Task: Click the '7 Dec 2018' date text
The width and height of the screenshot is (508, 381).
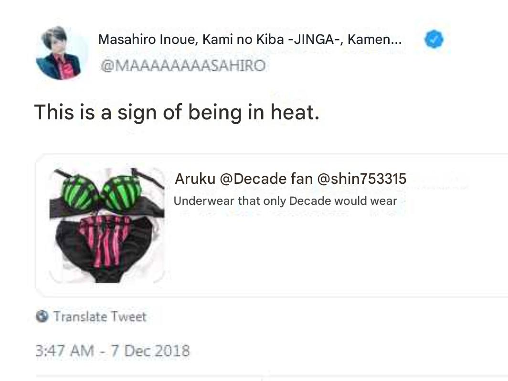Action: [x=151, y=351]
